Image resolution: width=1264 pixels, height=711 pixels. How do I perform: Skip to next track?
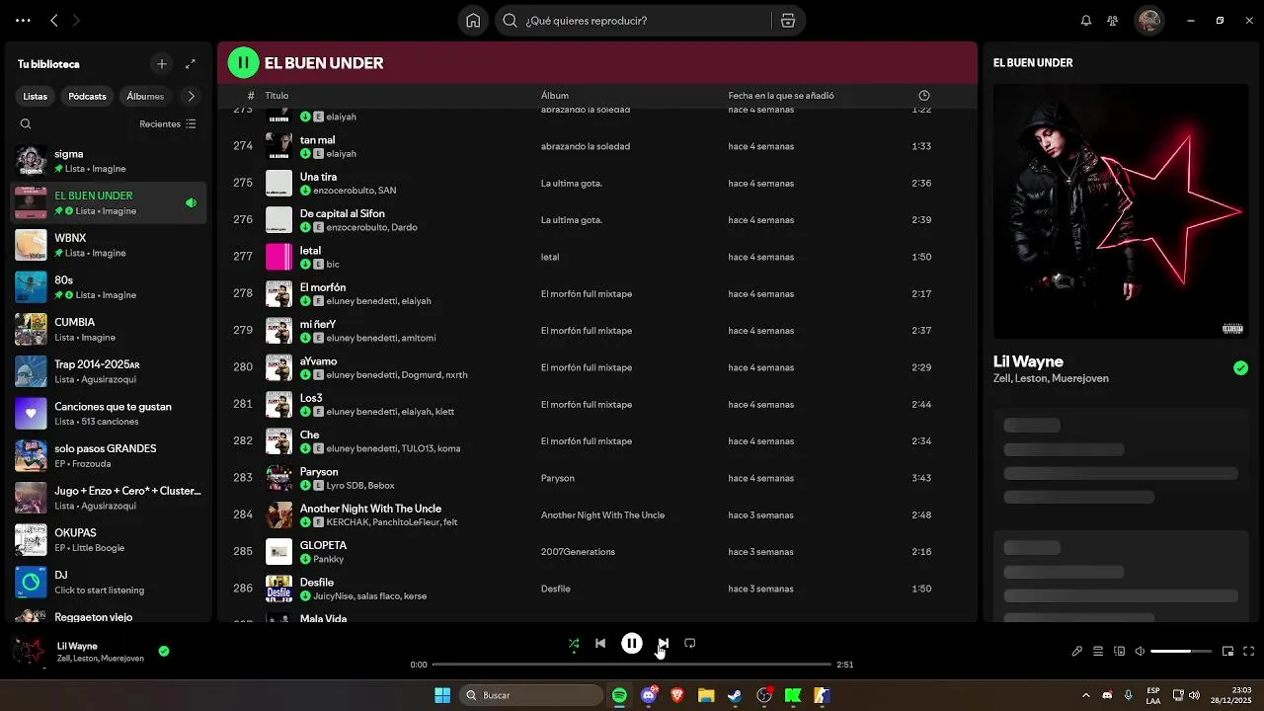coord(664,644)
